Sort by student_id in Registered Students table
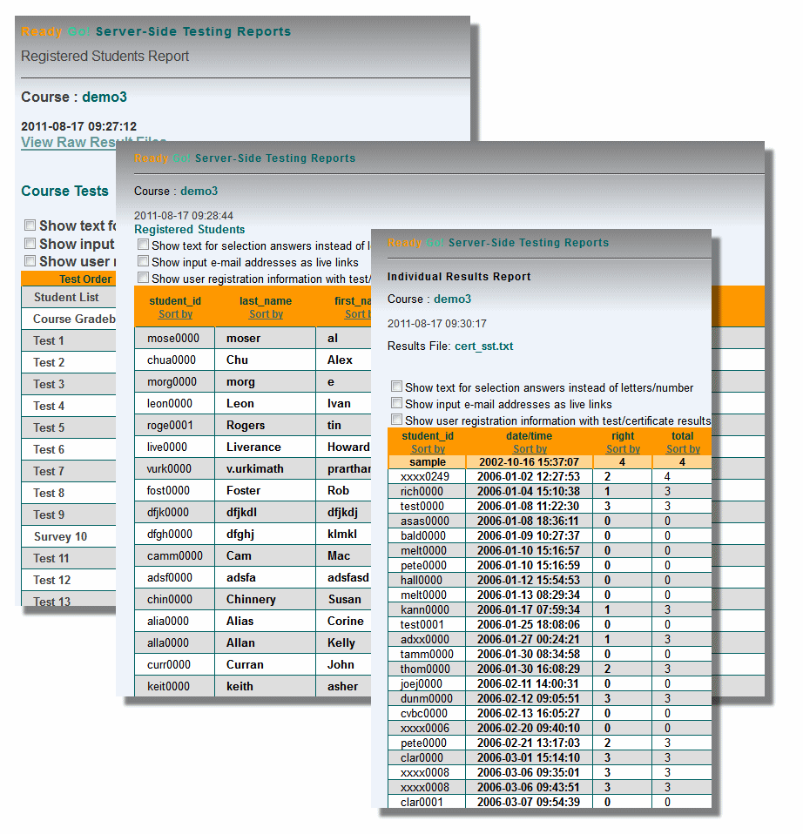Screen dimensions: 803x834 tap(175, 313)
